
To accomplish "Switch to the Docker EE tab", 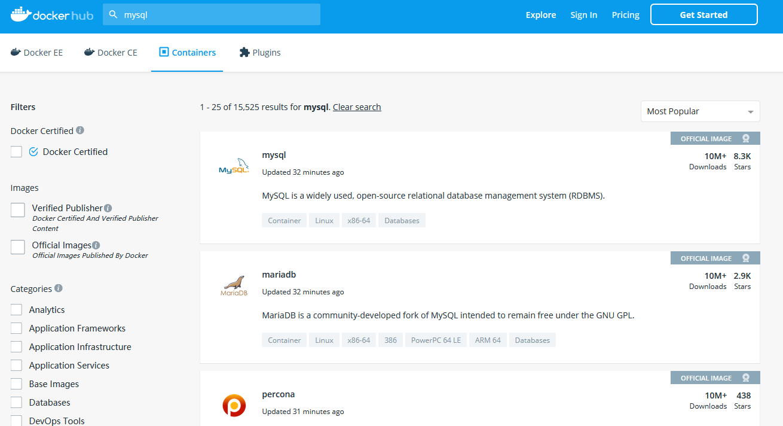I will point(36,53).
